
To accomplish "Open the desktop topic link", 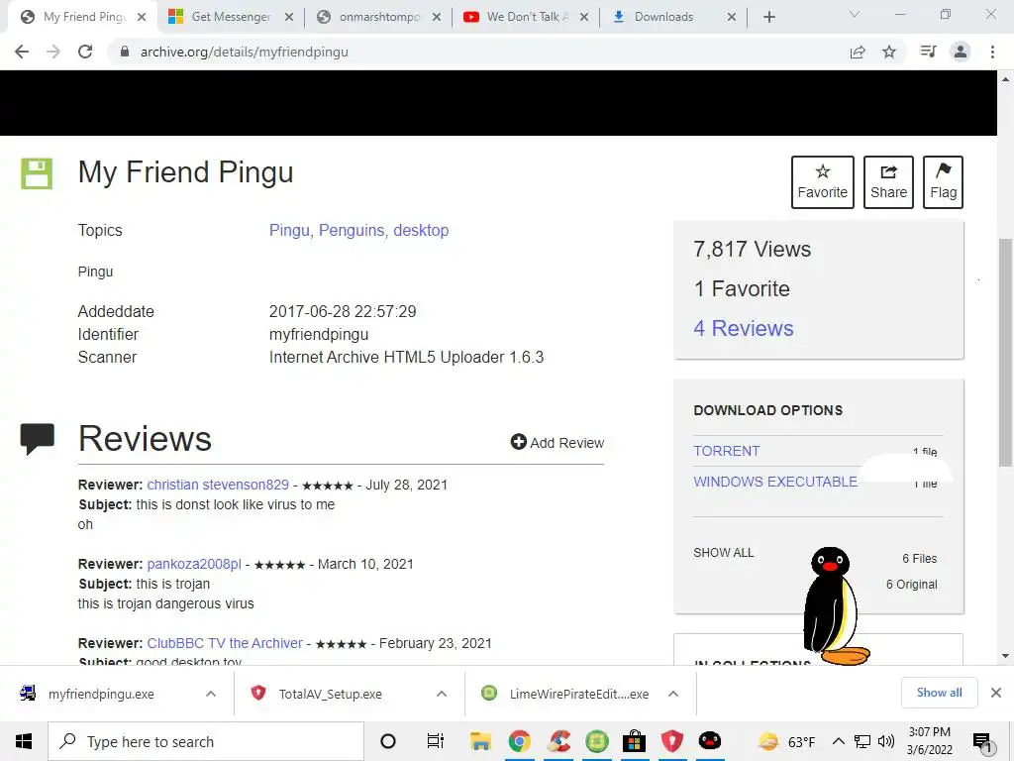I will click(421, 230).
